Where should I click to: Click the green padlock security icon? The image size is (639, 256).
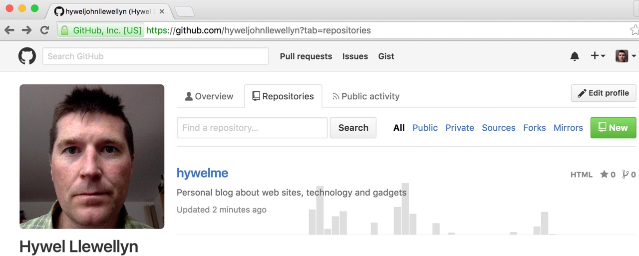click(64, 30)
